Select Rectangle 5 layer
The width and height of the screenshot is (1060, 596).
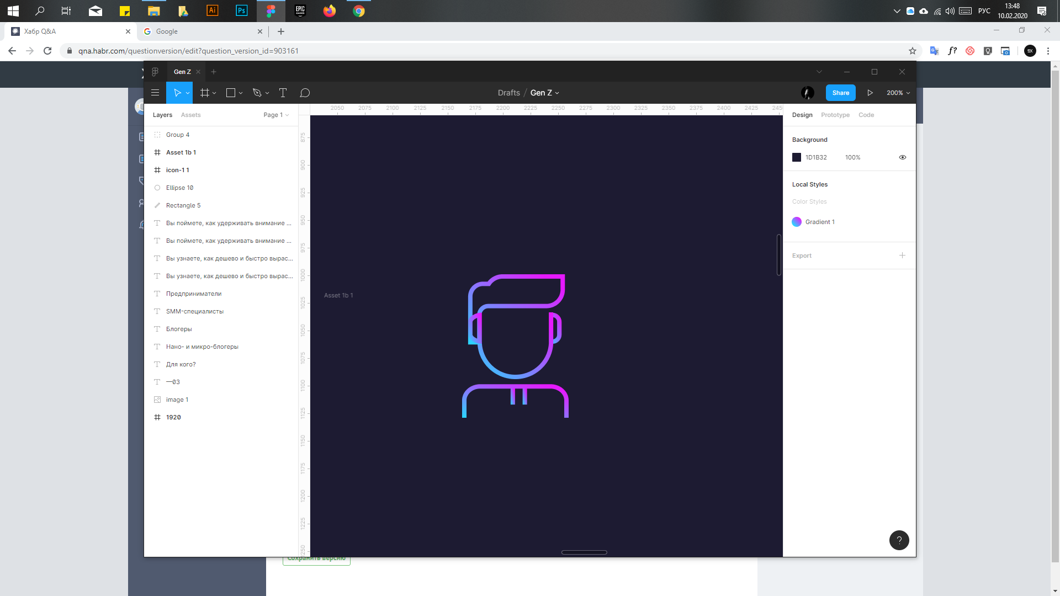point(221,205)
